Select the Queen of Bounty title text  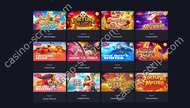(x=50, y=99)
